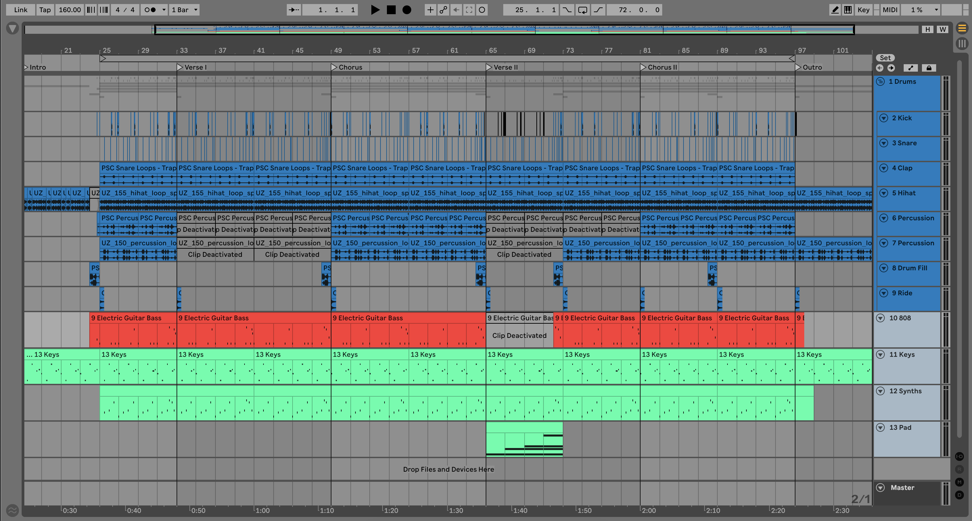Toggle the metronome button
Screen dimensions: 972x521
[x=150, y=10]
